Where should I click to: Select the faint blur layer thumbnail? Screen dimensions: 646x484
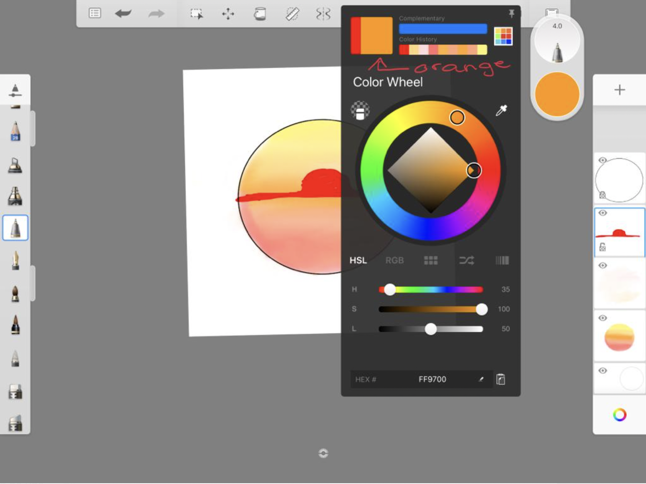click(620, 284)
